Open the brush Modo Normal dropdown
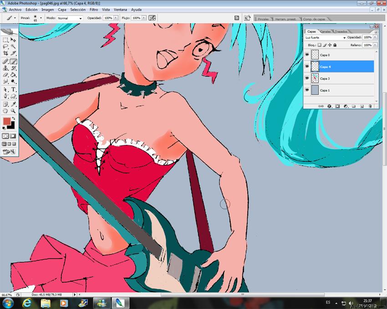Image resolution: width=387 pixels, height=309 pixels. (70, 18)
